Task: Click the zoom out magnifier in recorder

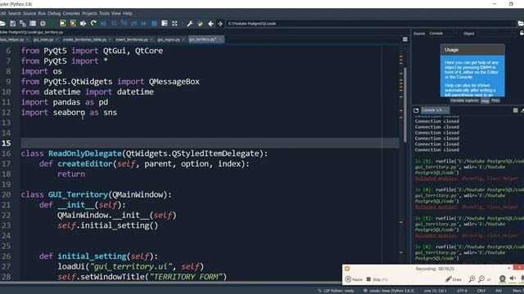Action: [x=481, y=279]
